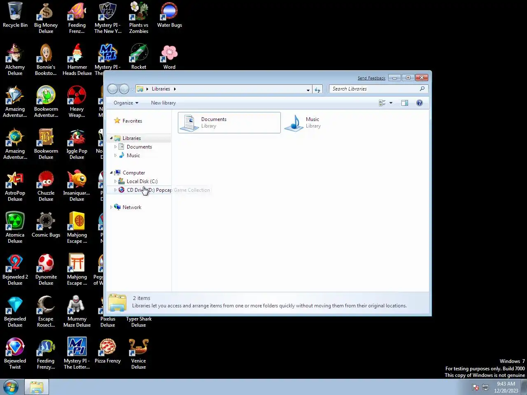Select Music under Libraries in tree
Viewport: 527px width, 395px height.
(133, 156)
